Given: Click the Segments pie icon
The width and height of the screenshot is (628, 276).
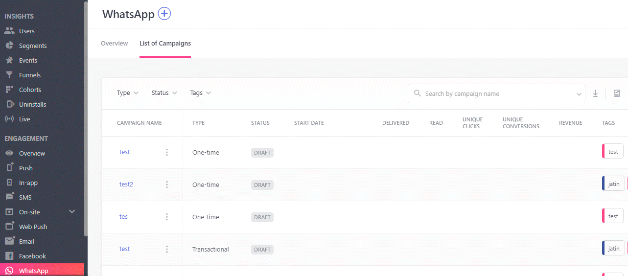Looking at the screenshot, I should point(9,46).
